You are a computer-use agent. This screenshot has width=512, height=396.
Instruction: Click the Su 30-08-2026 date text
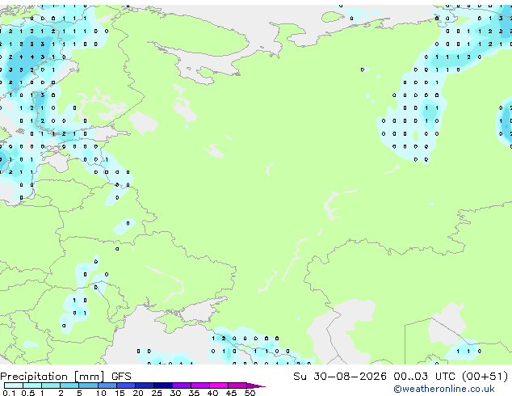pos(340,377)
